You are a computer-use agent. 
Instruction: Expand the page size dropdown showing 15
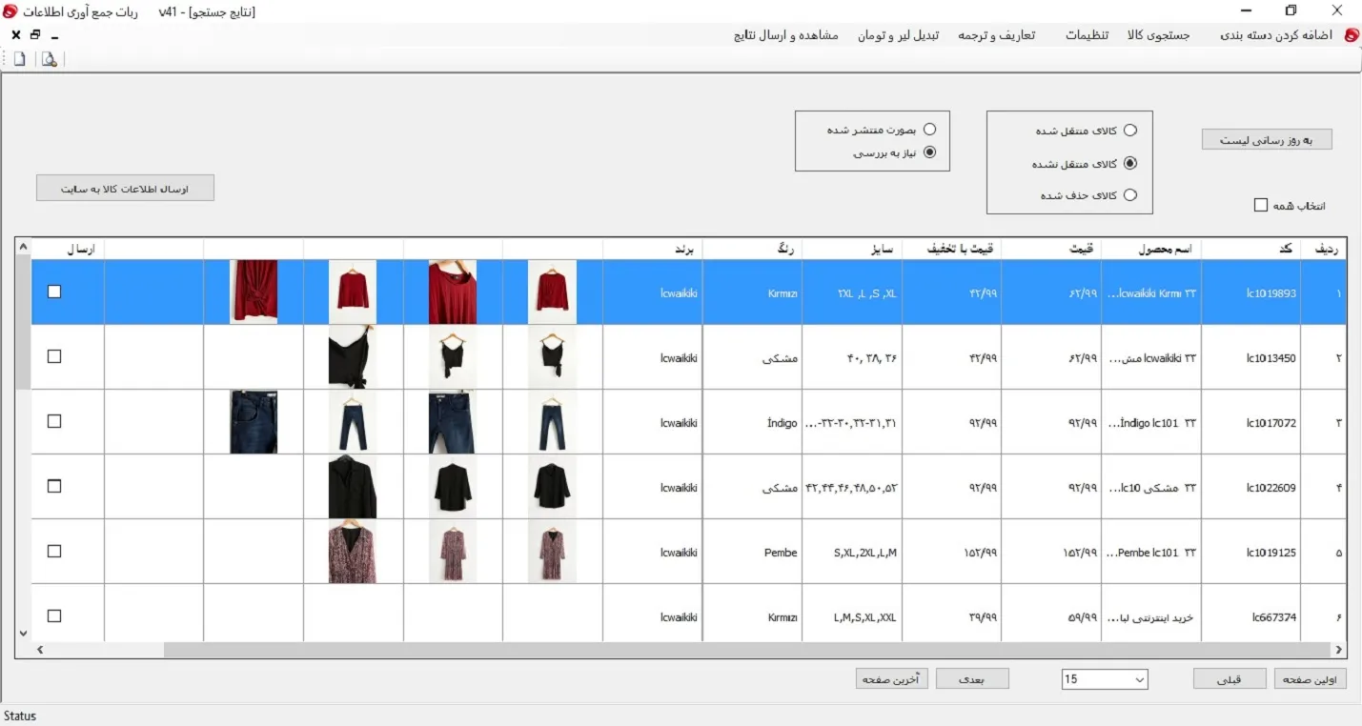1139,679
